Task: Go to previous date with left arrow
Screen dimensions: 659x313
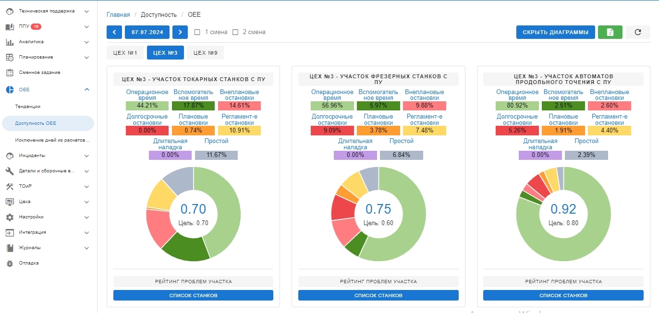Action: (114, 32)
